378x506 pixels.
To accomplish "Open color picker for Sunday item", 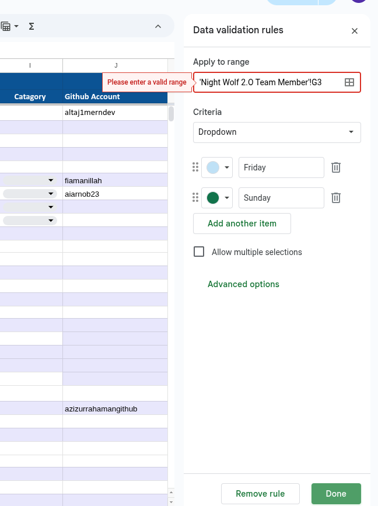I will tap(218, 198).
